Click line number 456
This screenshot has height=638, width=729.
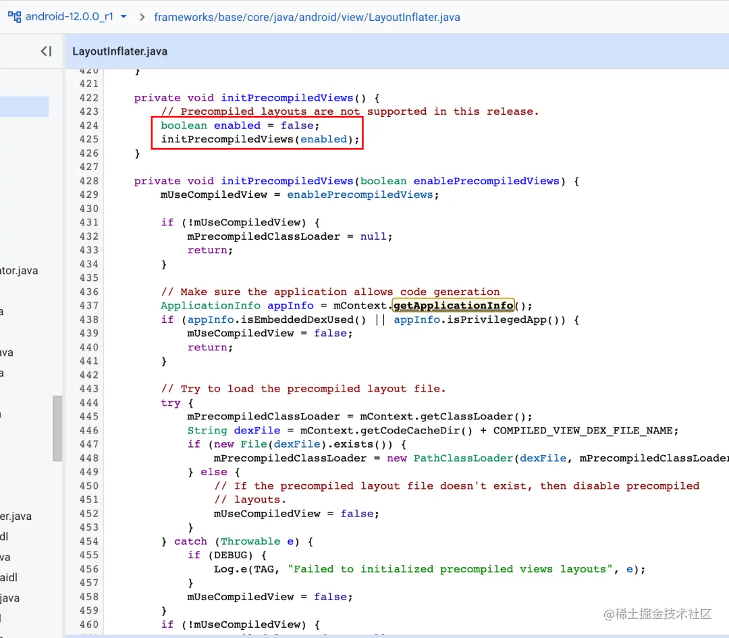point(89,569)
